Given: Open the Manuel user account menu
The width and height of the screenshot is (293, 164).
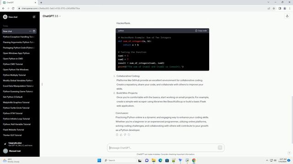Looking at the screenshot, I should coord(19,151).
